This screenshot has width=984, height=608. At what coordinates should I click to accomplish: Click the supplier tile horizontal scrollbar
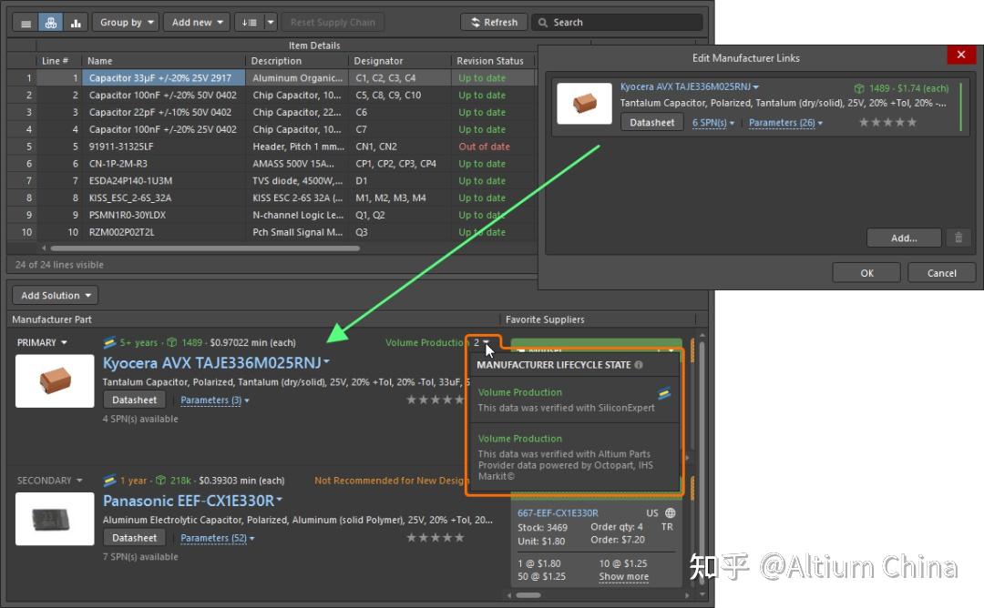[x=528, y=595]
